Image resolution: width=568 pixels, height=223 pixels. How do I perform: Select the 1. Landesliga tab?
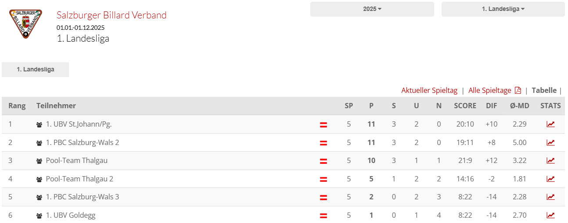(x=36, y=70)
